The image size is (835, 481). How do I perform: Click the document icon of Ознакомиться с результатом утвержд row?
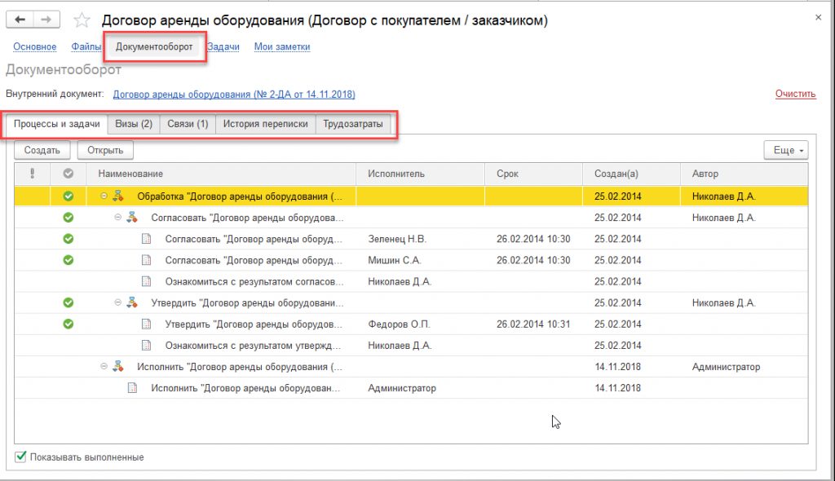pyautogui.click(x=147, y=345)
